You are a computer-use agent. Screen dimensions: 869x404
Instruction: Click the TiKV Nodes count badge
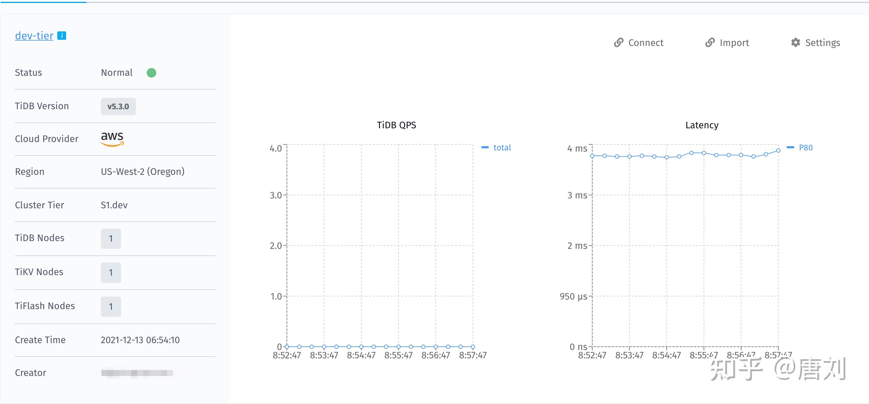coord(111,273)
